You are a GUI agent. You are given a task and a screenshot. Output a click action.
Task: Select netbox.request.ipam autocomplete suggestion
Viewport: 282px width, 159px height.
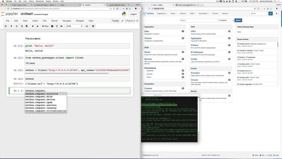click(46, 102)
